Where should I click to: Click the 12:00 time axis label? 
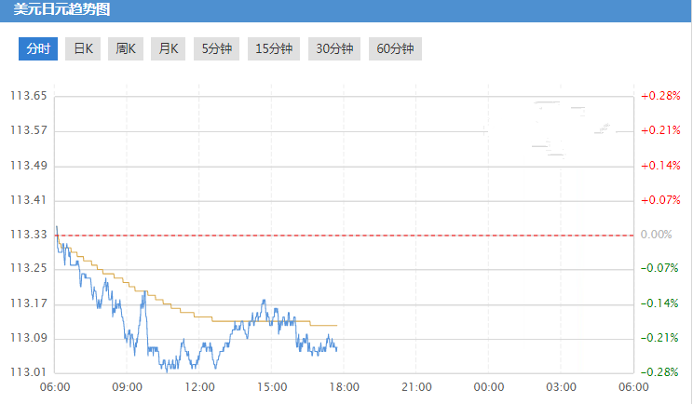point(199,387)
